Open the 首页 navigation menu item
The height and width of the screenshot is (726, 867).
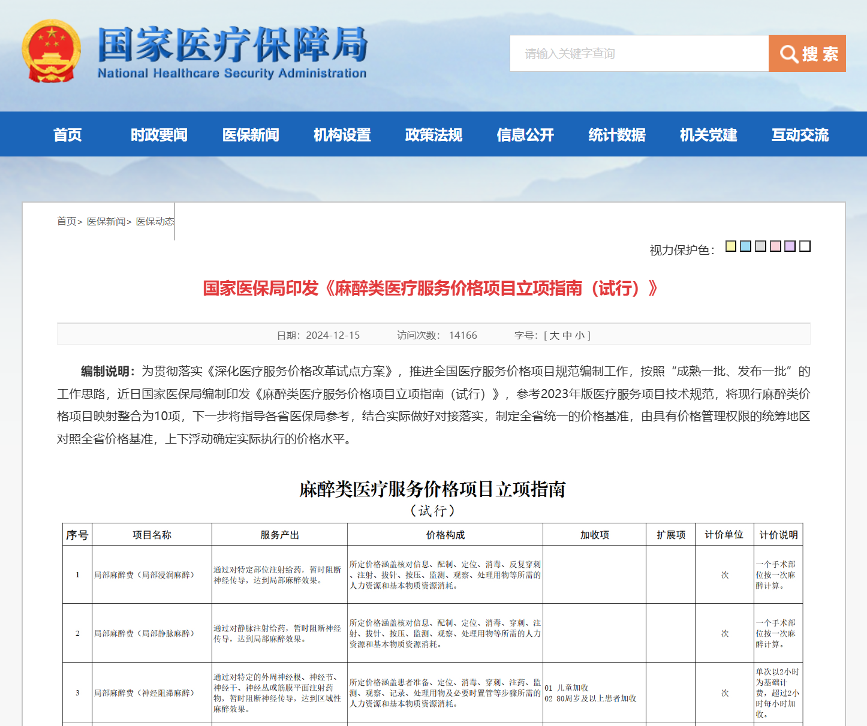67,135
